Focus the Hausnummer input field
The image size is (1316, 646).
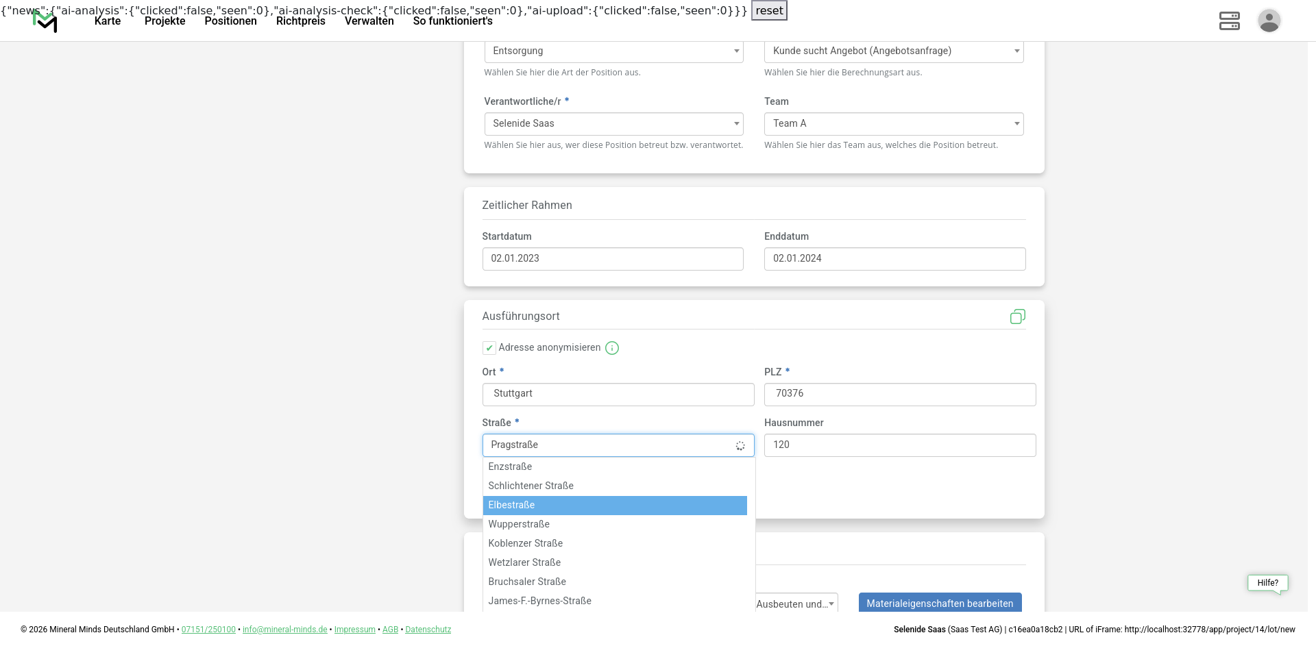click(x=899, y=445)
